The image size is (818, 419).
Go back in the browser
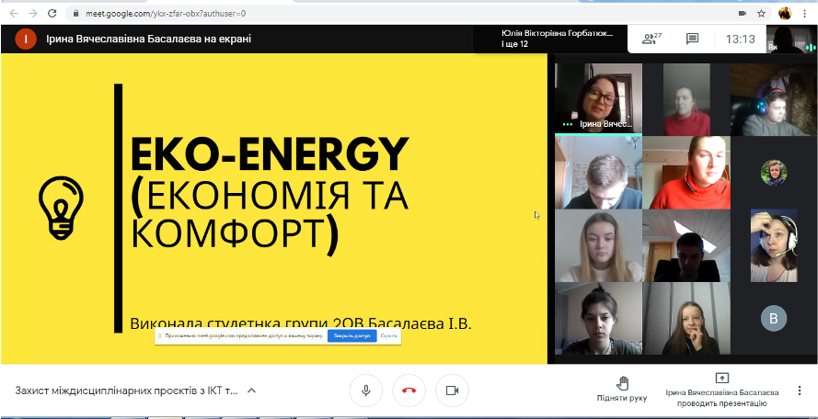[x=14, y=14]
